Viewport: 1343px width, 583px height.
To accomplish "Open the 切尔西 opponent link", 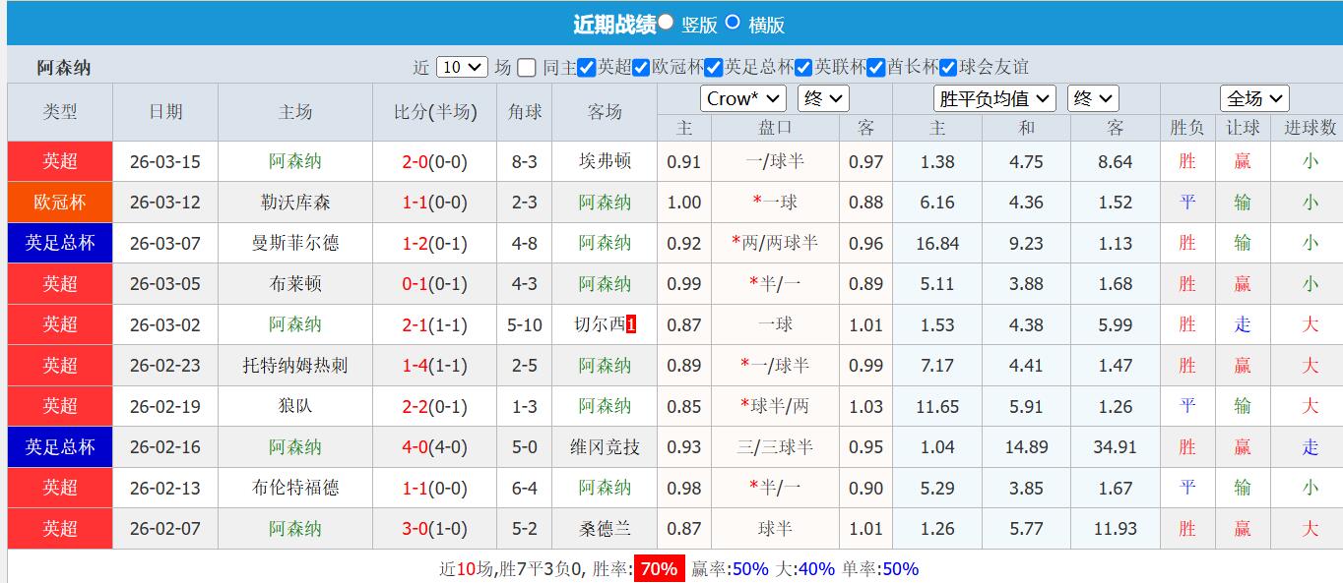I will click(x=597, y=324).
